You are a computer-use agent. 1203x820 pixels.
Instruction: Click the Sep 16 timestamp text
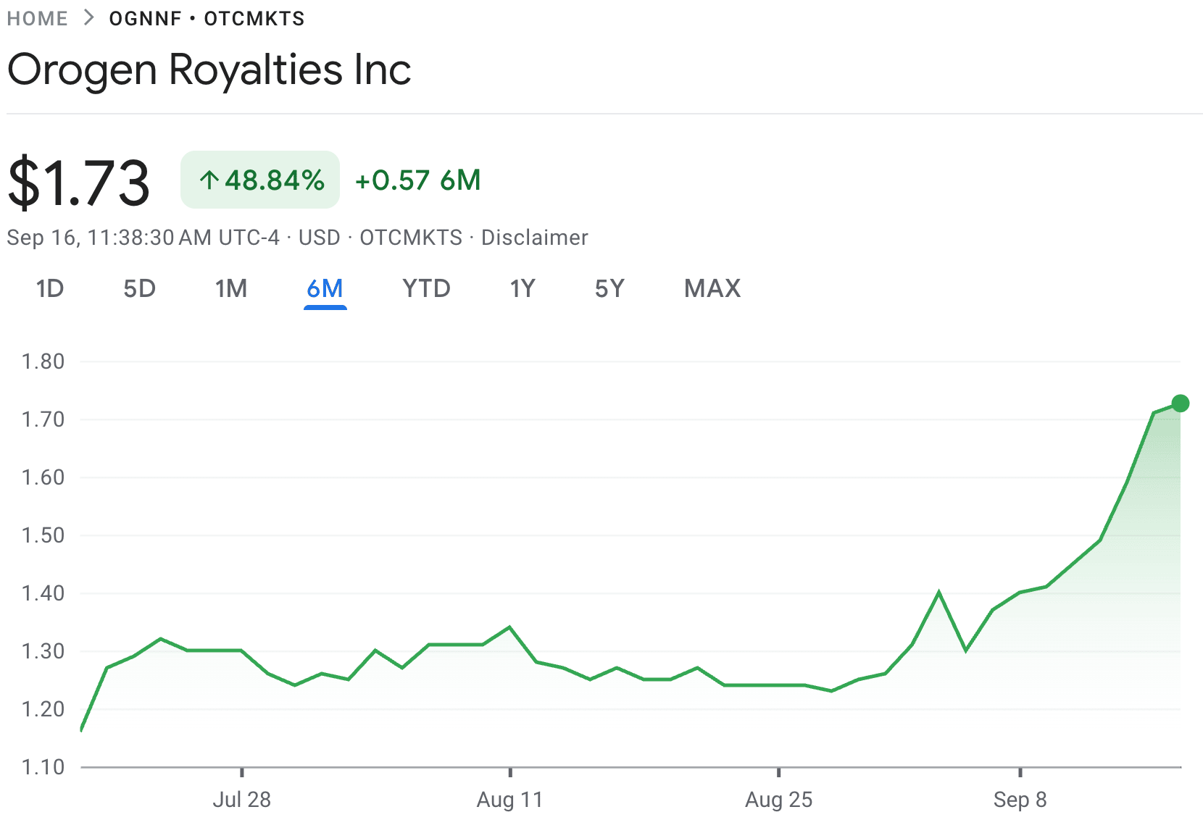pyautogui.click(x=143, y=238)
